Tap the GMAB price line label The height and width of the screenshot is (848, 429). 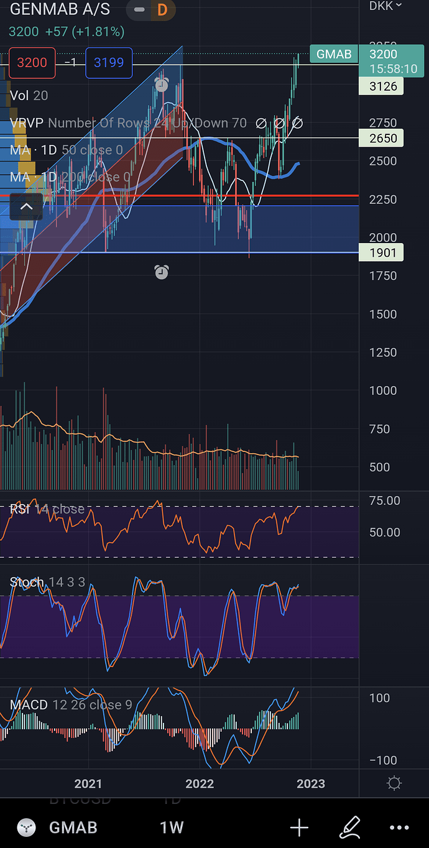pos(334,54)
